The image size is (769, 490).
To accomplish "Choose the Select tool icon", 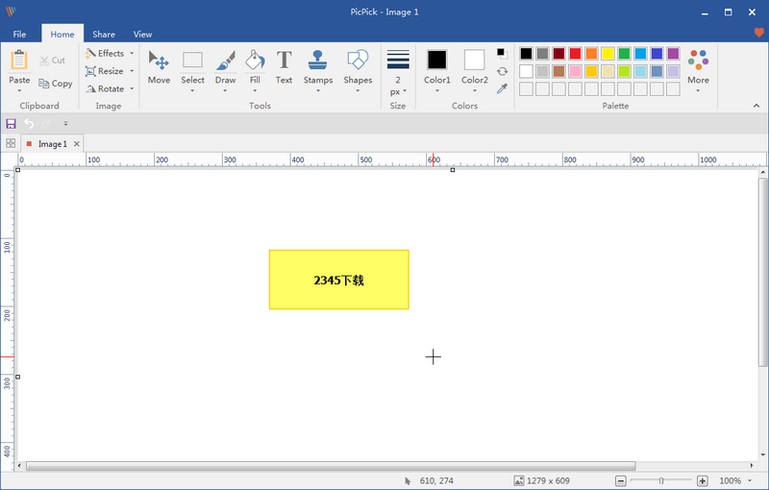I will point(192,61).
